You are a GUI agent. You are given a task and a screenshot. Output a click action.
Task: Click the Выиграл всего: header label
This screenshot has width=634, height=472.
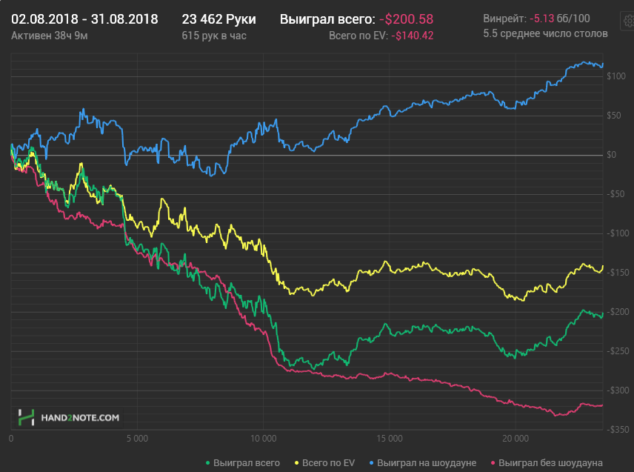(327, 19)
